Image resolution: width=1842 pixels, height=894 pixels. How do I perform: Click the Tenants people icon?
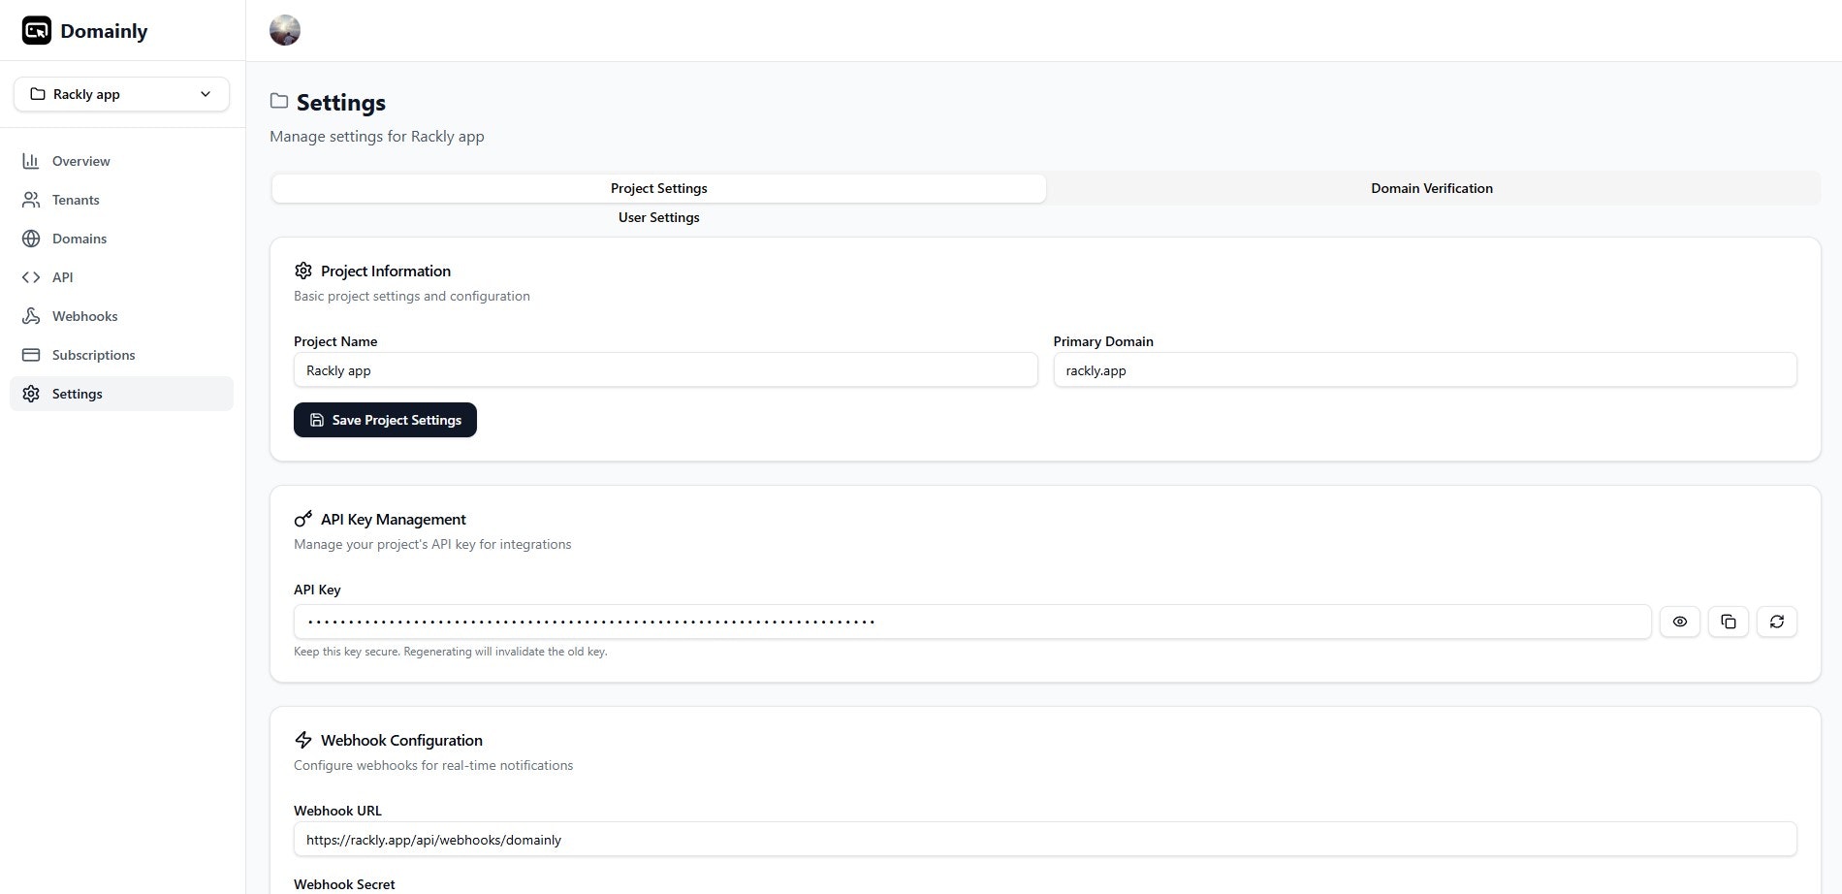point(31,200)
